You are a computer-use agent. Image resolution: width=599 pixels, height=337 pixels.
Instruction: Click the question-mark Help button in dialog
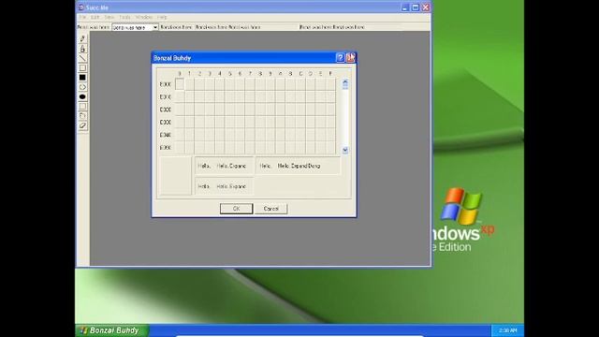coord(340,58)
